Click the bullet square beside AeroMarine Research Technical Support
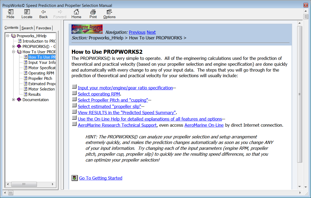Image resolution: width=311 pixels, height=198 pixels. pyautogui.click(x=74, y=124)
